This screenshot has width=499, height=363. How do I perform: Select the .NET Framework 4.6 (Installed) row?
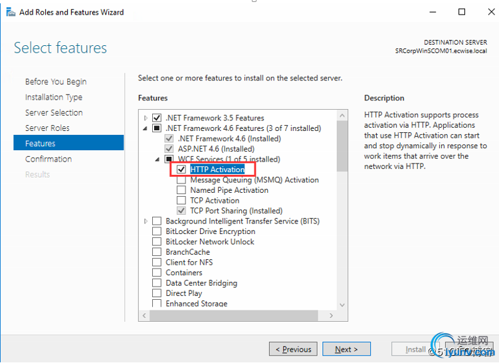coord(229,138)
